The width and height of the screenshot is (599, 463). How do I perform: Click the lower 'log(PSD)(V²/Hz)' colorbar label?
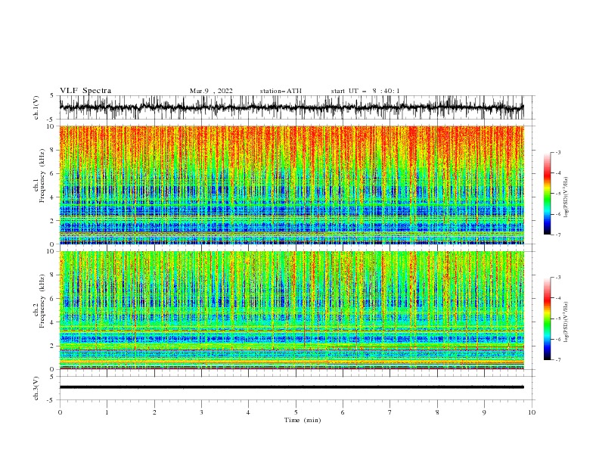[566, 322]
